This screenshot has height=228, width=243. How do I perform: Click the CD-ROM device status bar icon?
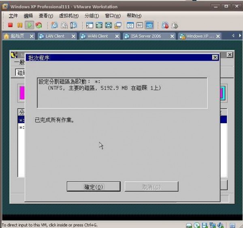pos(197,225)
